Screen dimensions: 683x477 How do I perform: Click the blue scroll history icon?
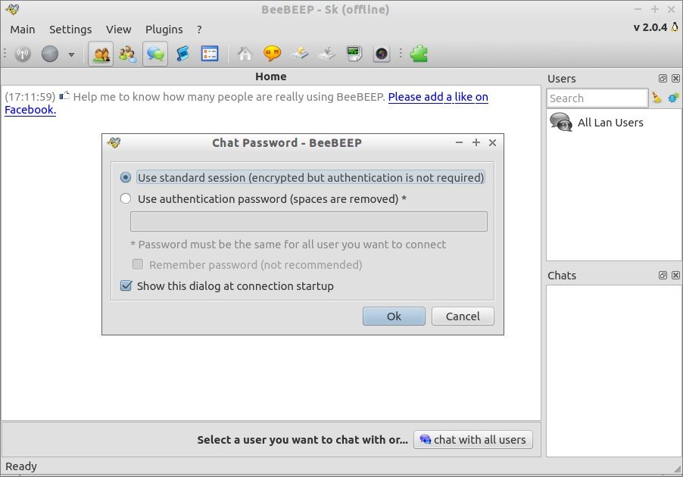(182, 54)
